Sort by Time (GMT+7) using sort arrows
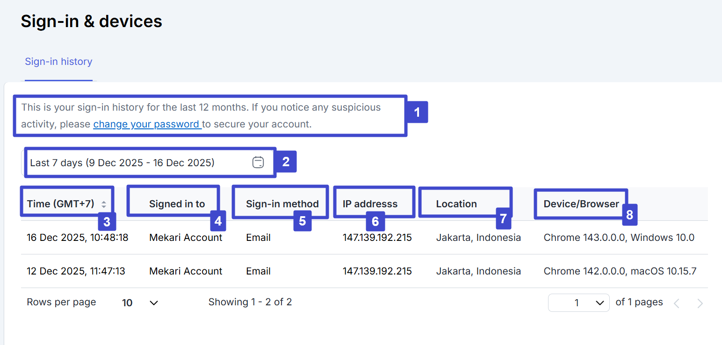This screenshot has width=722, height=345. [104, 204]
